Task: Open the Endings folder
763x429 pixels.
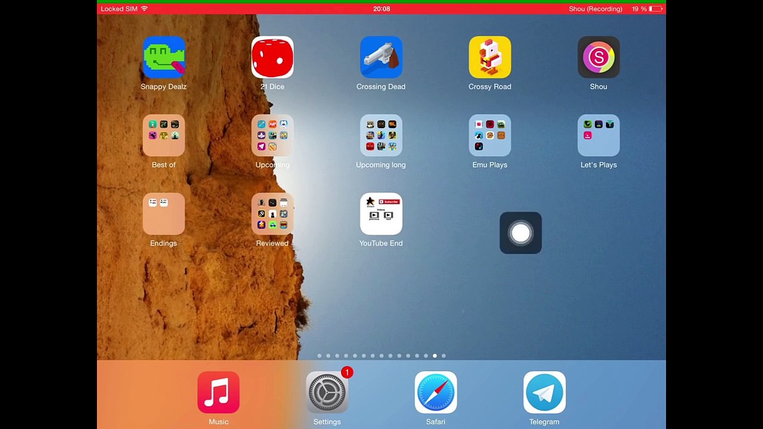Action: (164, 214)
